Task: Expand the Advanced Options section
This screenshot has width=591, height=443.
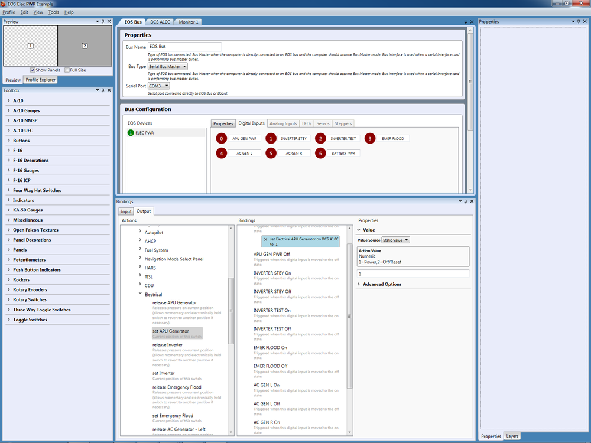Action: (359, 284)
